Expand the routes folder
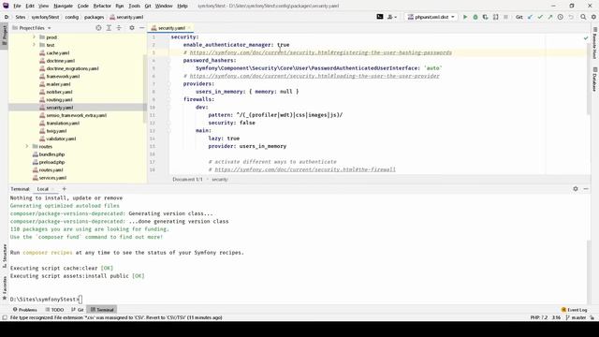The image size is (599, 337). pos(27,146)
